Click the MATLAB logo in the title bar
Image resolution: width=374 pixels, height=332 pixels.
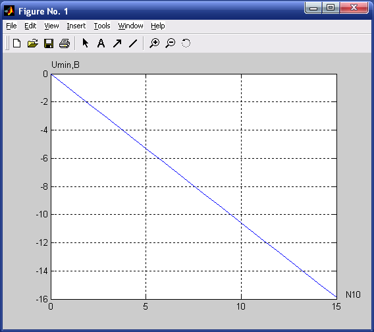click(x=9, y=11)
